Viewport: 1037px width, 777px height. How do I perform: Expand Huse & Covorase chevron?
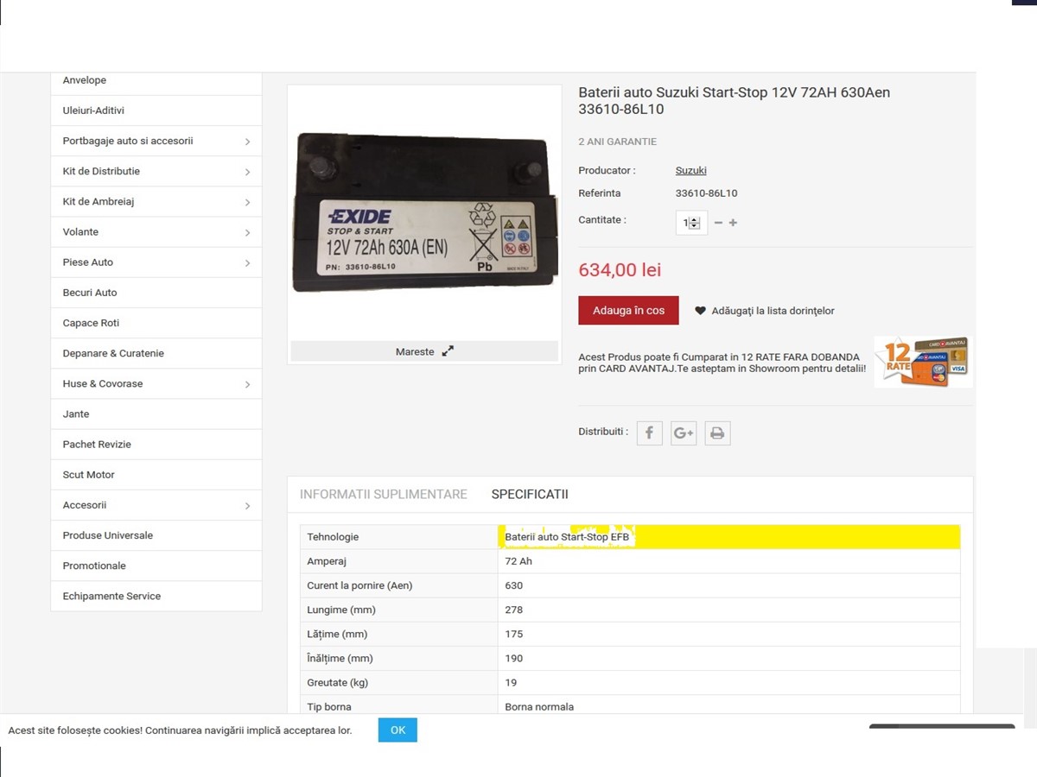[247, 384]
